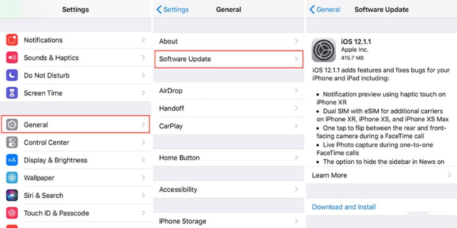The image size is (457, 228).
Task: Tap the General gear icon
Action: click(12, 125)
